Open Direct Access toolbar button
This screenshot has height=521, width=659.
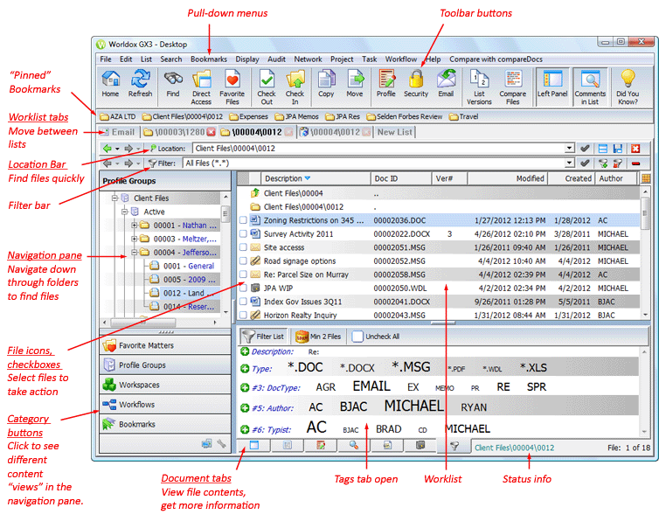pyautogui.click(x=201, y=87)
